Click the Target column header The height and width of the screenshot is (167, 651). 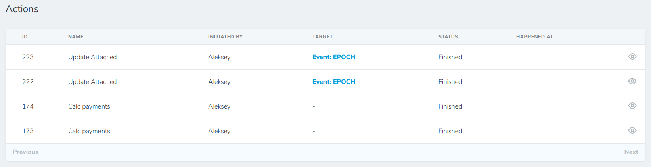pos(322,37)
